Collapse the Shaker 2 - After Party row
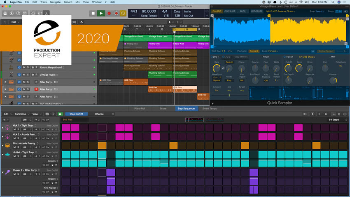Screen dimensions: 350x197 pos(2,172)
